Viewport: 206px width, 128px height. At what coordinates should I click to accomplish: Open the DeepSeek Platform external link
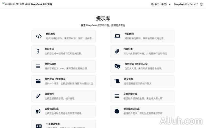click(186, 4)
